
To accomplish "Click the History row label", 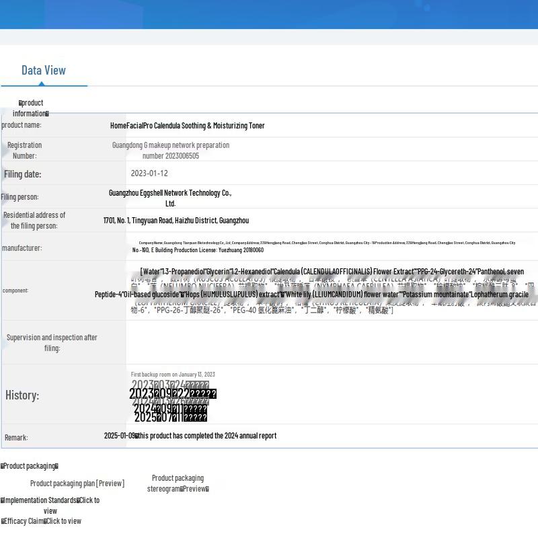I will pyautogui.click(x=22, y=395).
